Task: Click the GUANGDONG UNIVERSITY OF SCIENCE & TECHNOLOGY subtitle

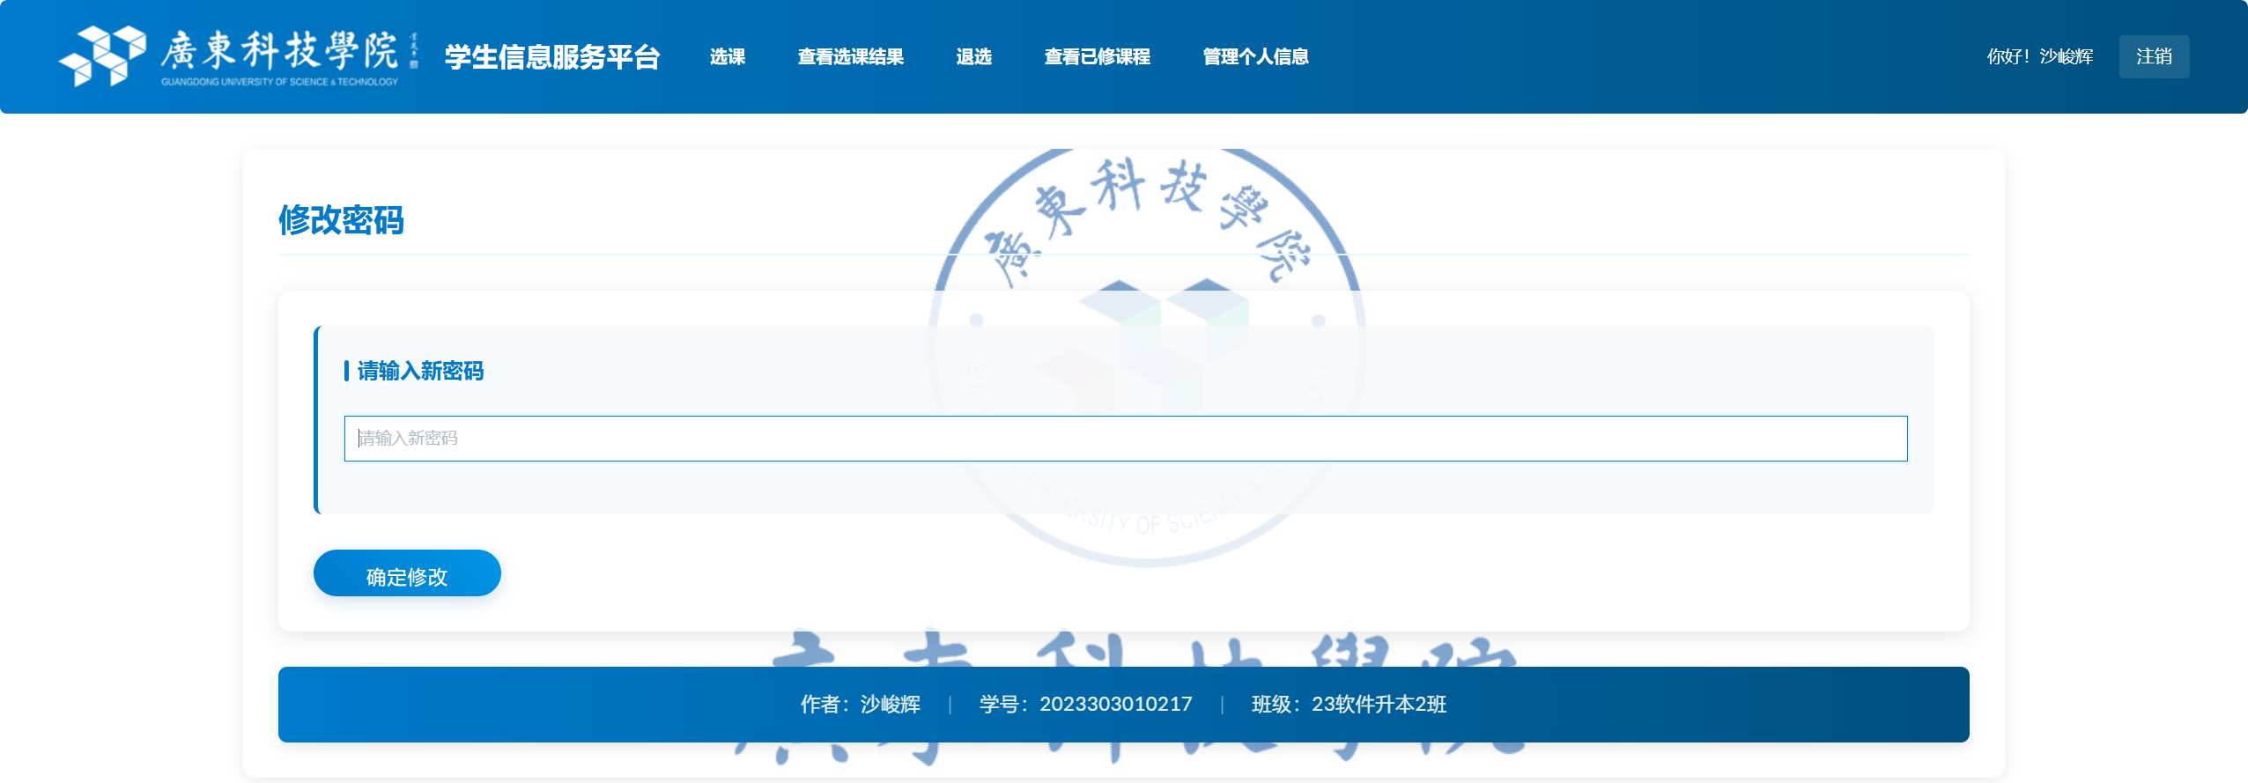Action: 279,82
